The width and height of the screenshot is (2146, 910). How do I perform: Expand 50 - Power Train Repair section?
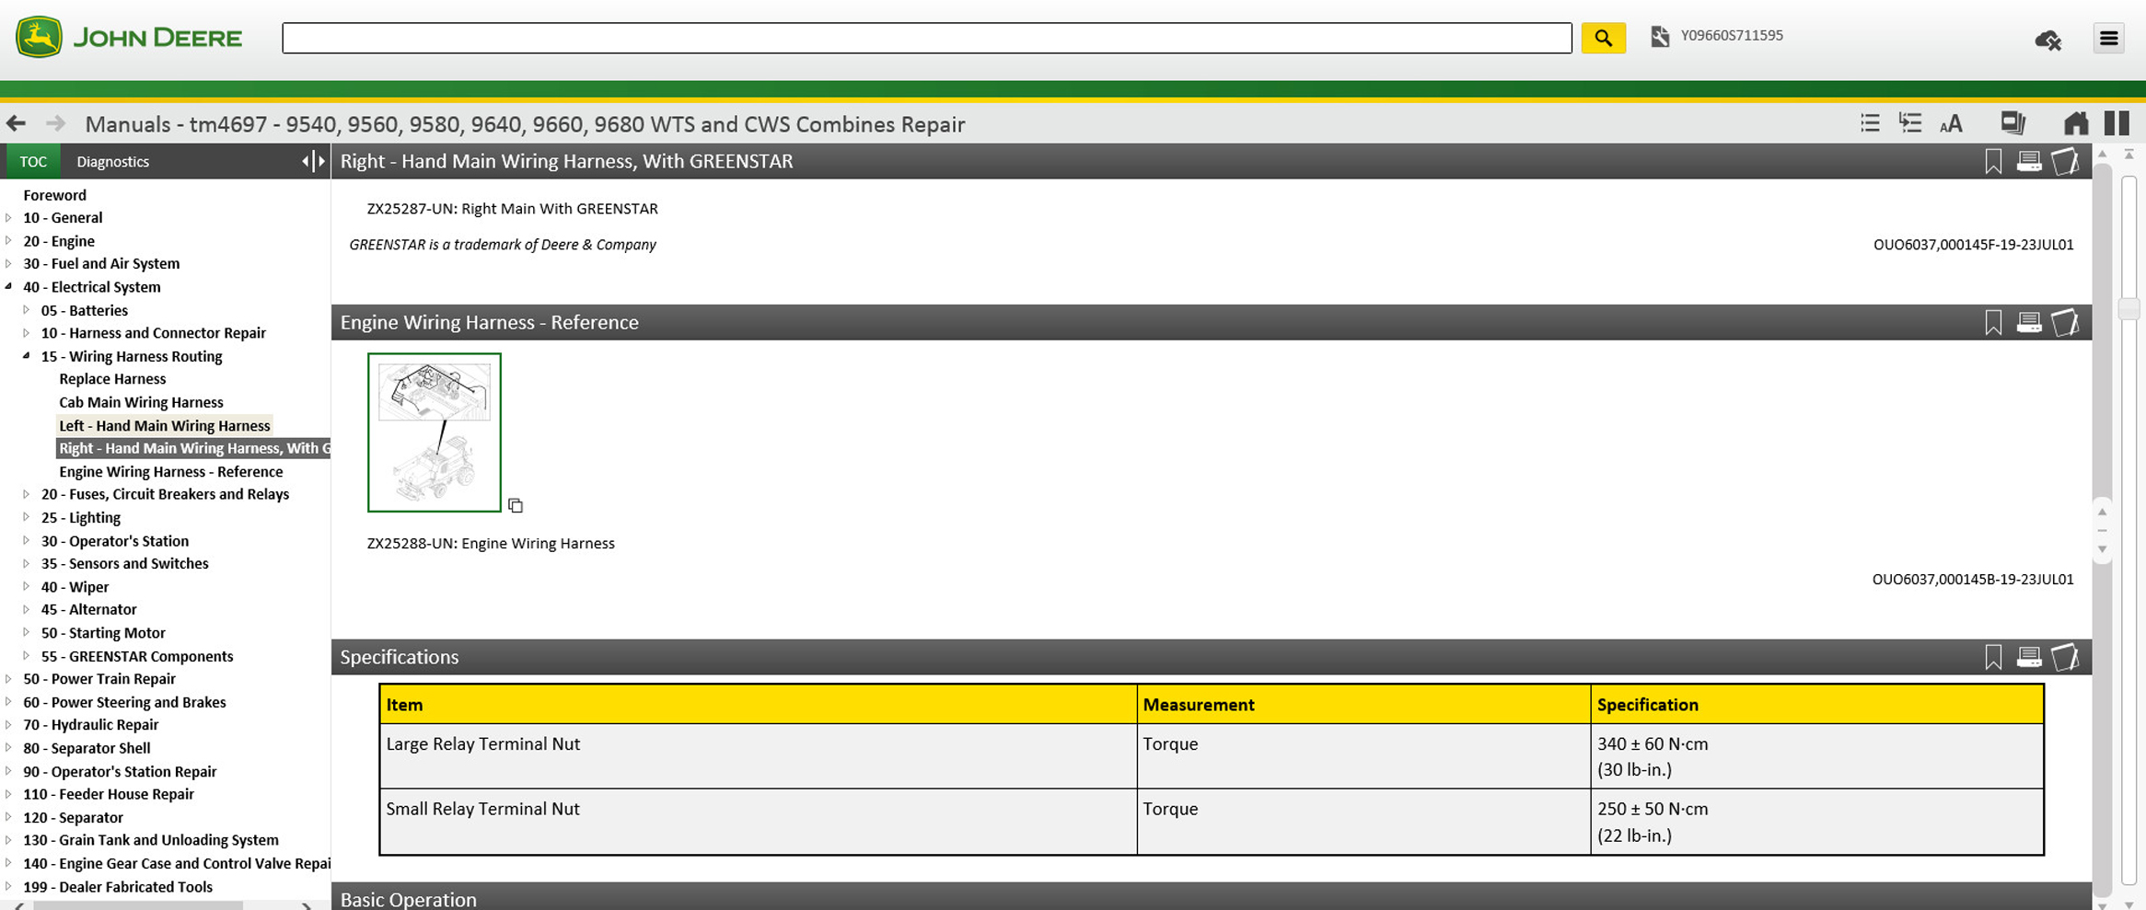[x=9, y=679]
